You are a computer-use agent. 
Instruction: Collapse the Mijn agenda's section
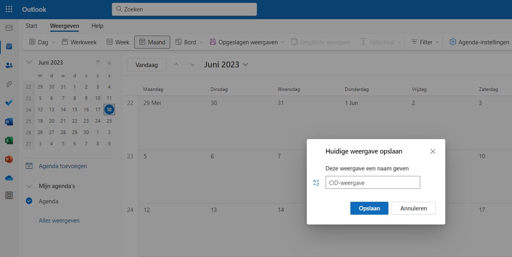point(29,186)
